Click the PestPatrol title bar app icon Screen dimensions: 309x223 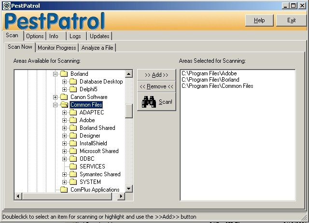(7, 6)
